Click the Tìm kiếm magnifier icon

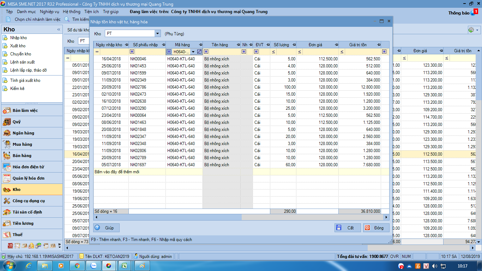tap(67, 19)
